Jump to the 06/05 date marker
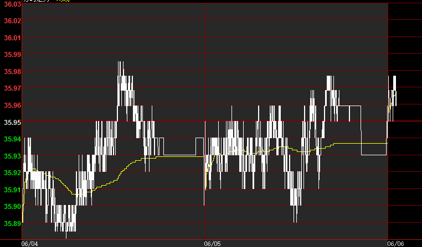The image size is (422, 247). pyautogui.click(x=212, y=243)
